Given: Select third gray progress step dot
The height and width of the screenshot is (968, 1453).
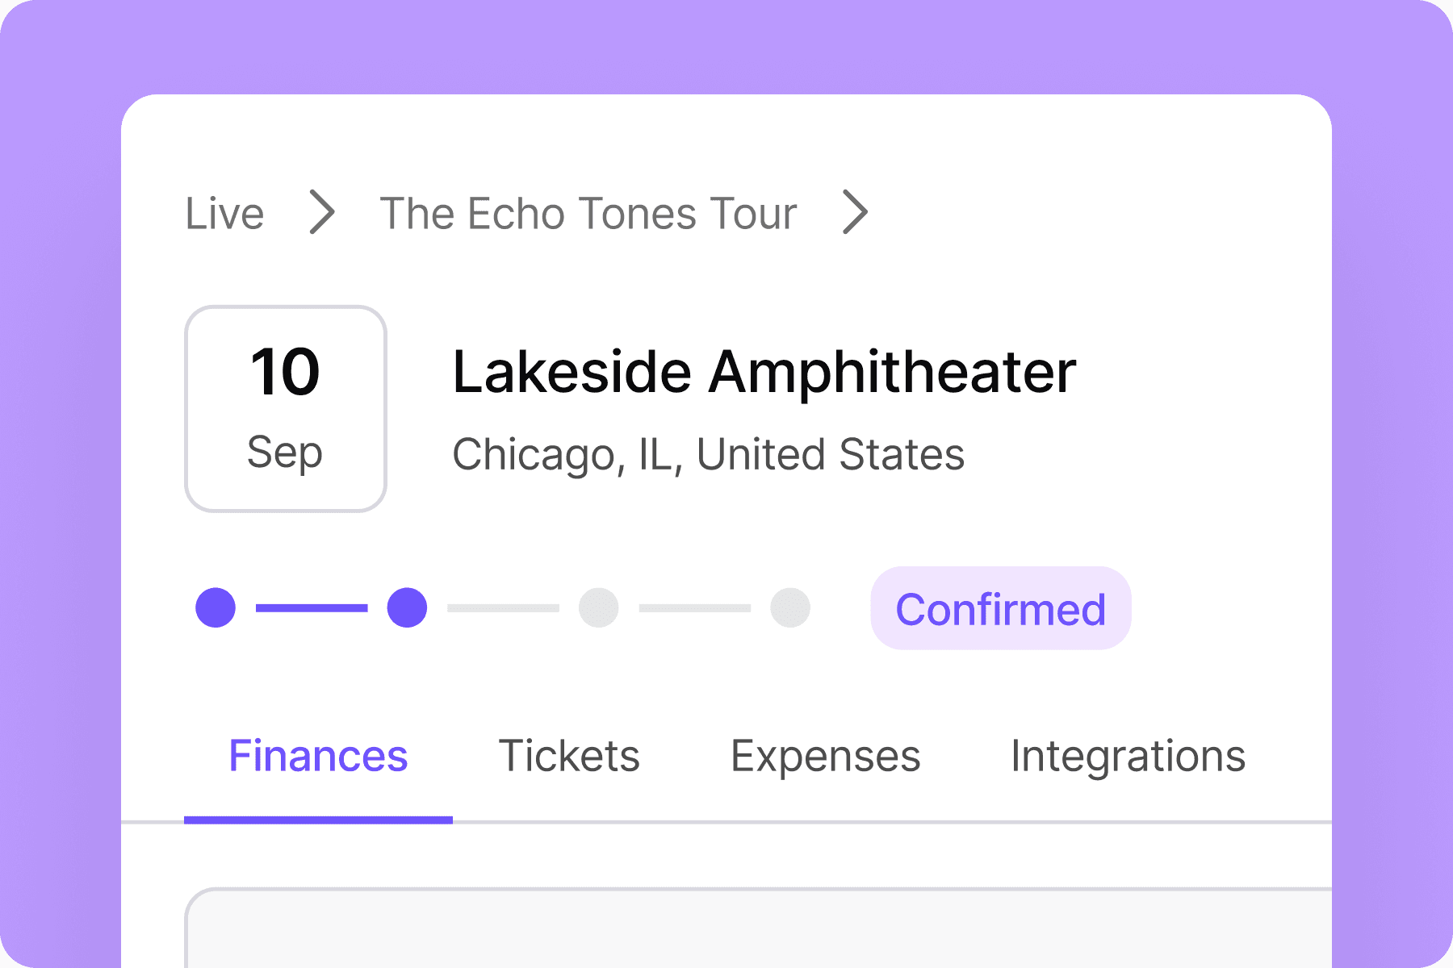Looking at the screenshot, I should click(x=598, y=607).
